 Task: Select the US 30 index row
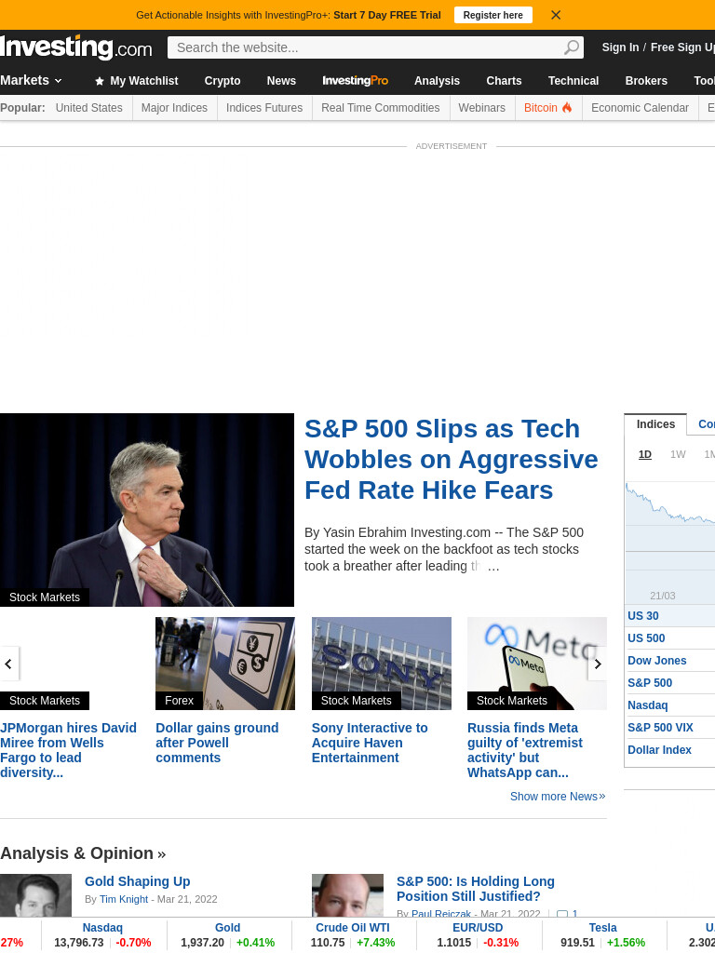pyautogui.click(x=670, y=616)
